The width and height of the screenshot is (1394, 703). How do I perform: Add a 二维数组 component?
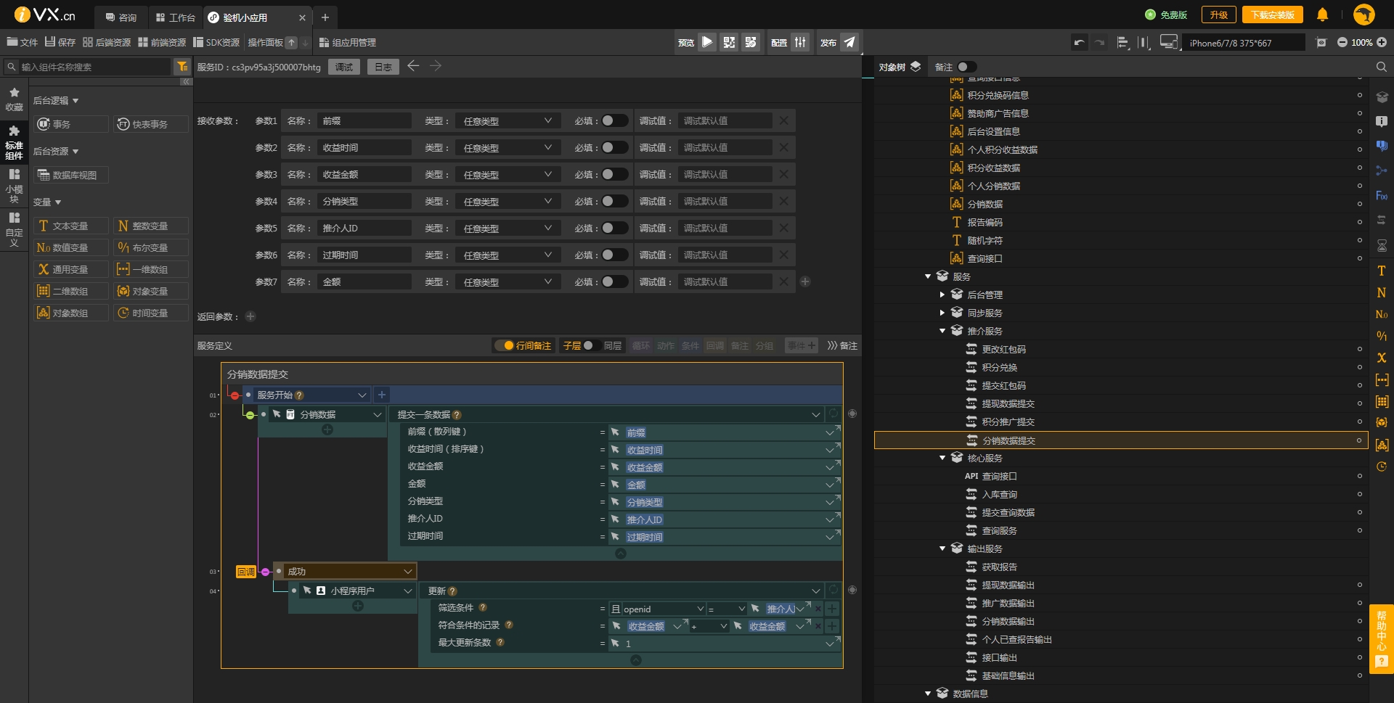coord(71,291)
